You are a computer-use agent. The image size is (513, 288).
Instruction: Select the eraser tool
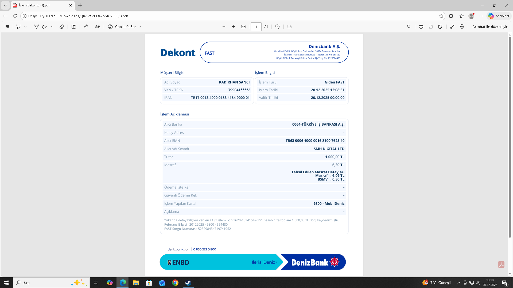tap(62, 27)
